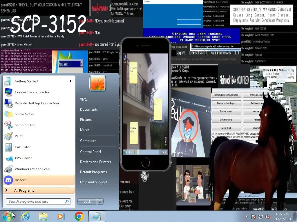Open Pictures library

coord(86,120)
